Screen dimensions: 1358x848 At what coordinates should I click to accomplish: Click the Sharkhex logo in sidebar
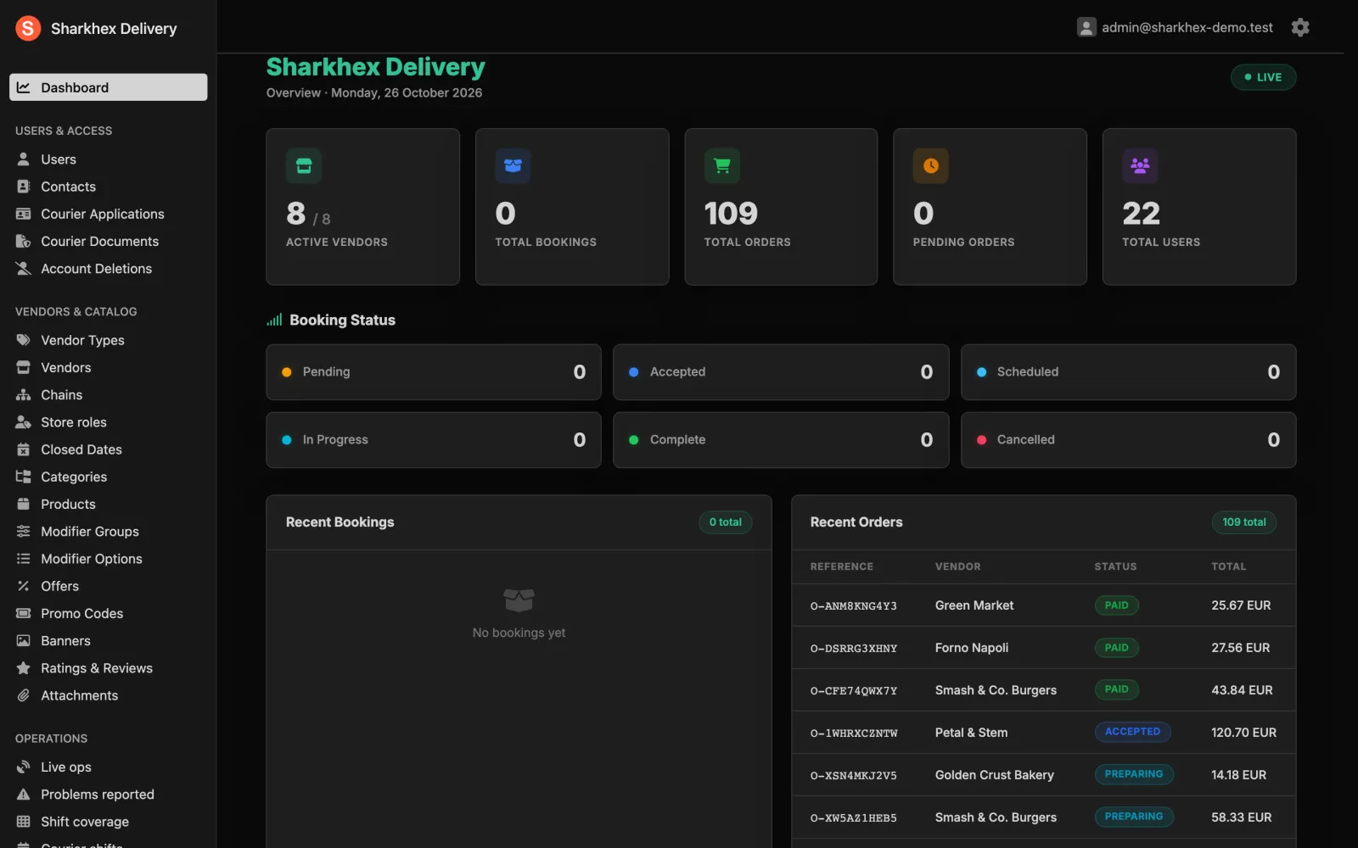pyautogui.click(x=28, y=28)
